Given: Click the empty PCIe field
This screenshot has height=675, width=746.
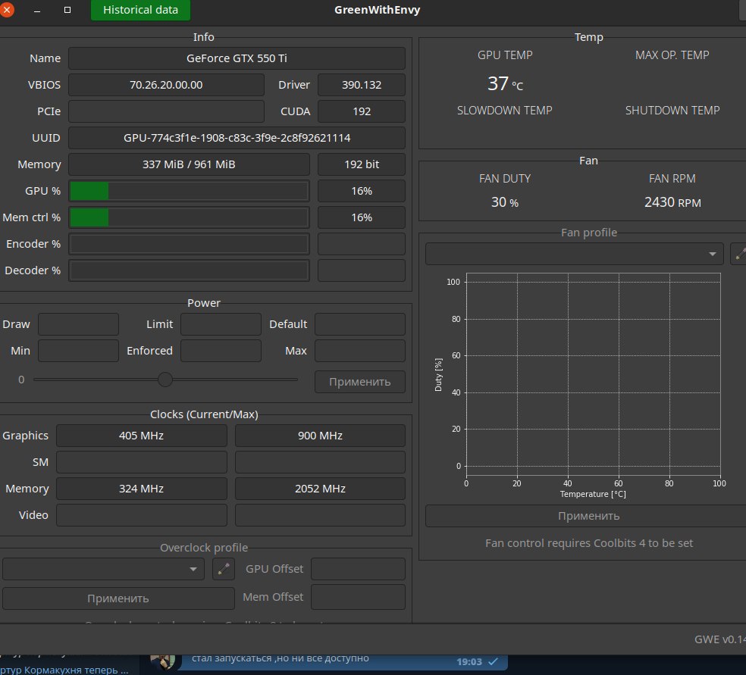Looking at the screenshot, I should tap(166, 111).
